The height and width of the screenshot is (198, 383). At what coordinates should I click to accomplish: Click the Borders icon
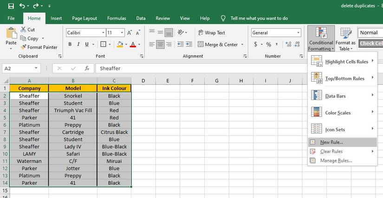(104, 45)
